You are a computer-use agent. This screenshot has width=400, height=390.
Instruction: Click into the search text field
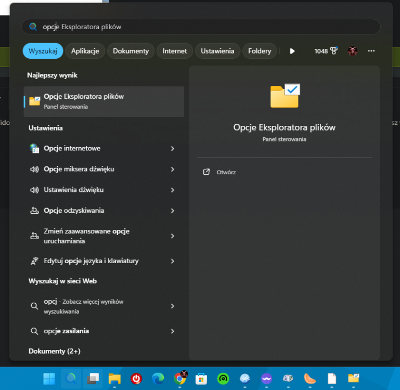pos(208,27)
